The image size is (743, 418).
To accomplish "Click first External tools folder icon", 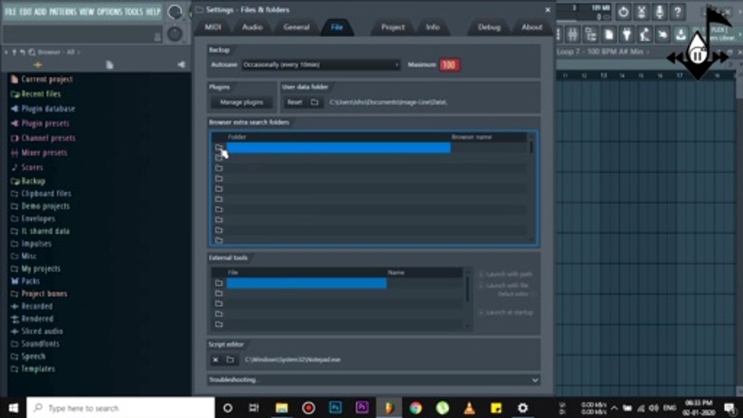I will point(219,283).
